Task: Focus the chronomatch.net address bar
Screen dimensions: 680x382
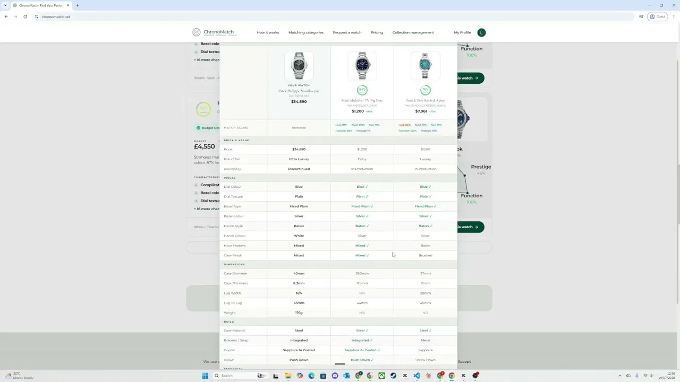Action: click(x=335, y=16)
